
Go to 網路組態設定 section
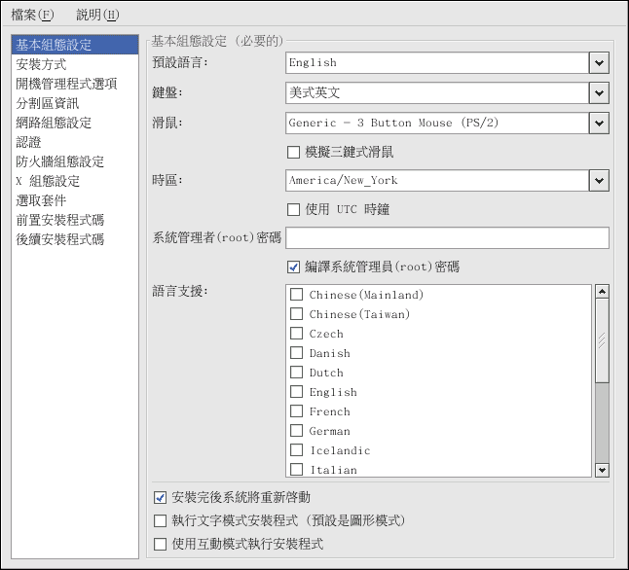[x=54, y=123]
